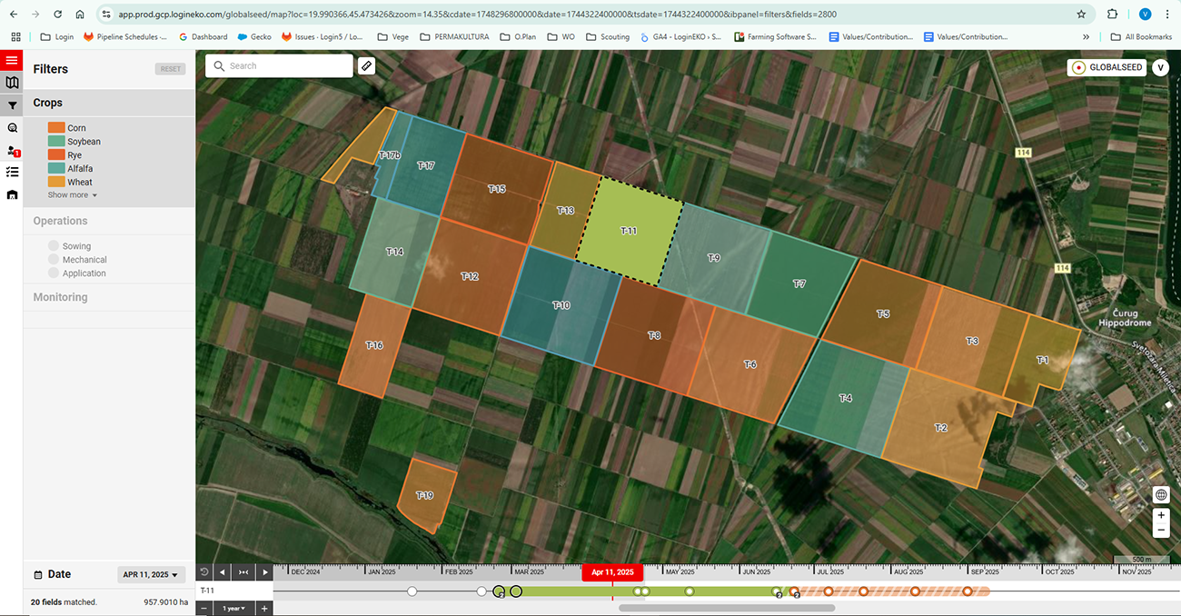Expand Show more crops list
The width and height of the screenshot is (1181, 616).
point(73,195)
